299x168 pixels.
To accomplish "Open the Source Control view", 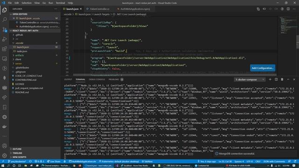I will tap(4, 29).
